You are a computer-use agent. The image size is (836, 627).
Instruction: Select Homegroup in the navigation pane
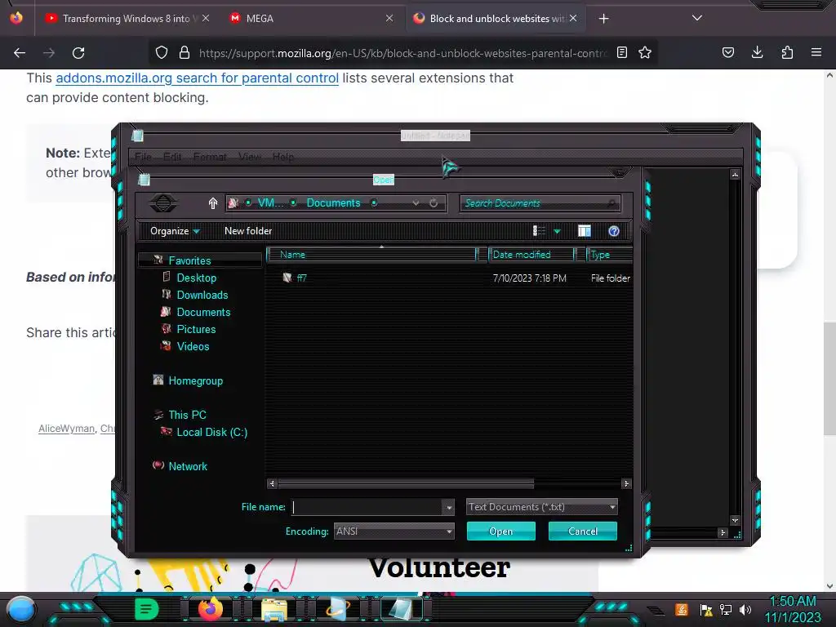point(195,380)
